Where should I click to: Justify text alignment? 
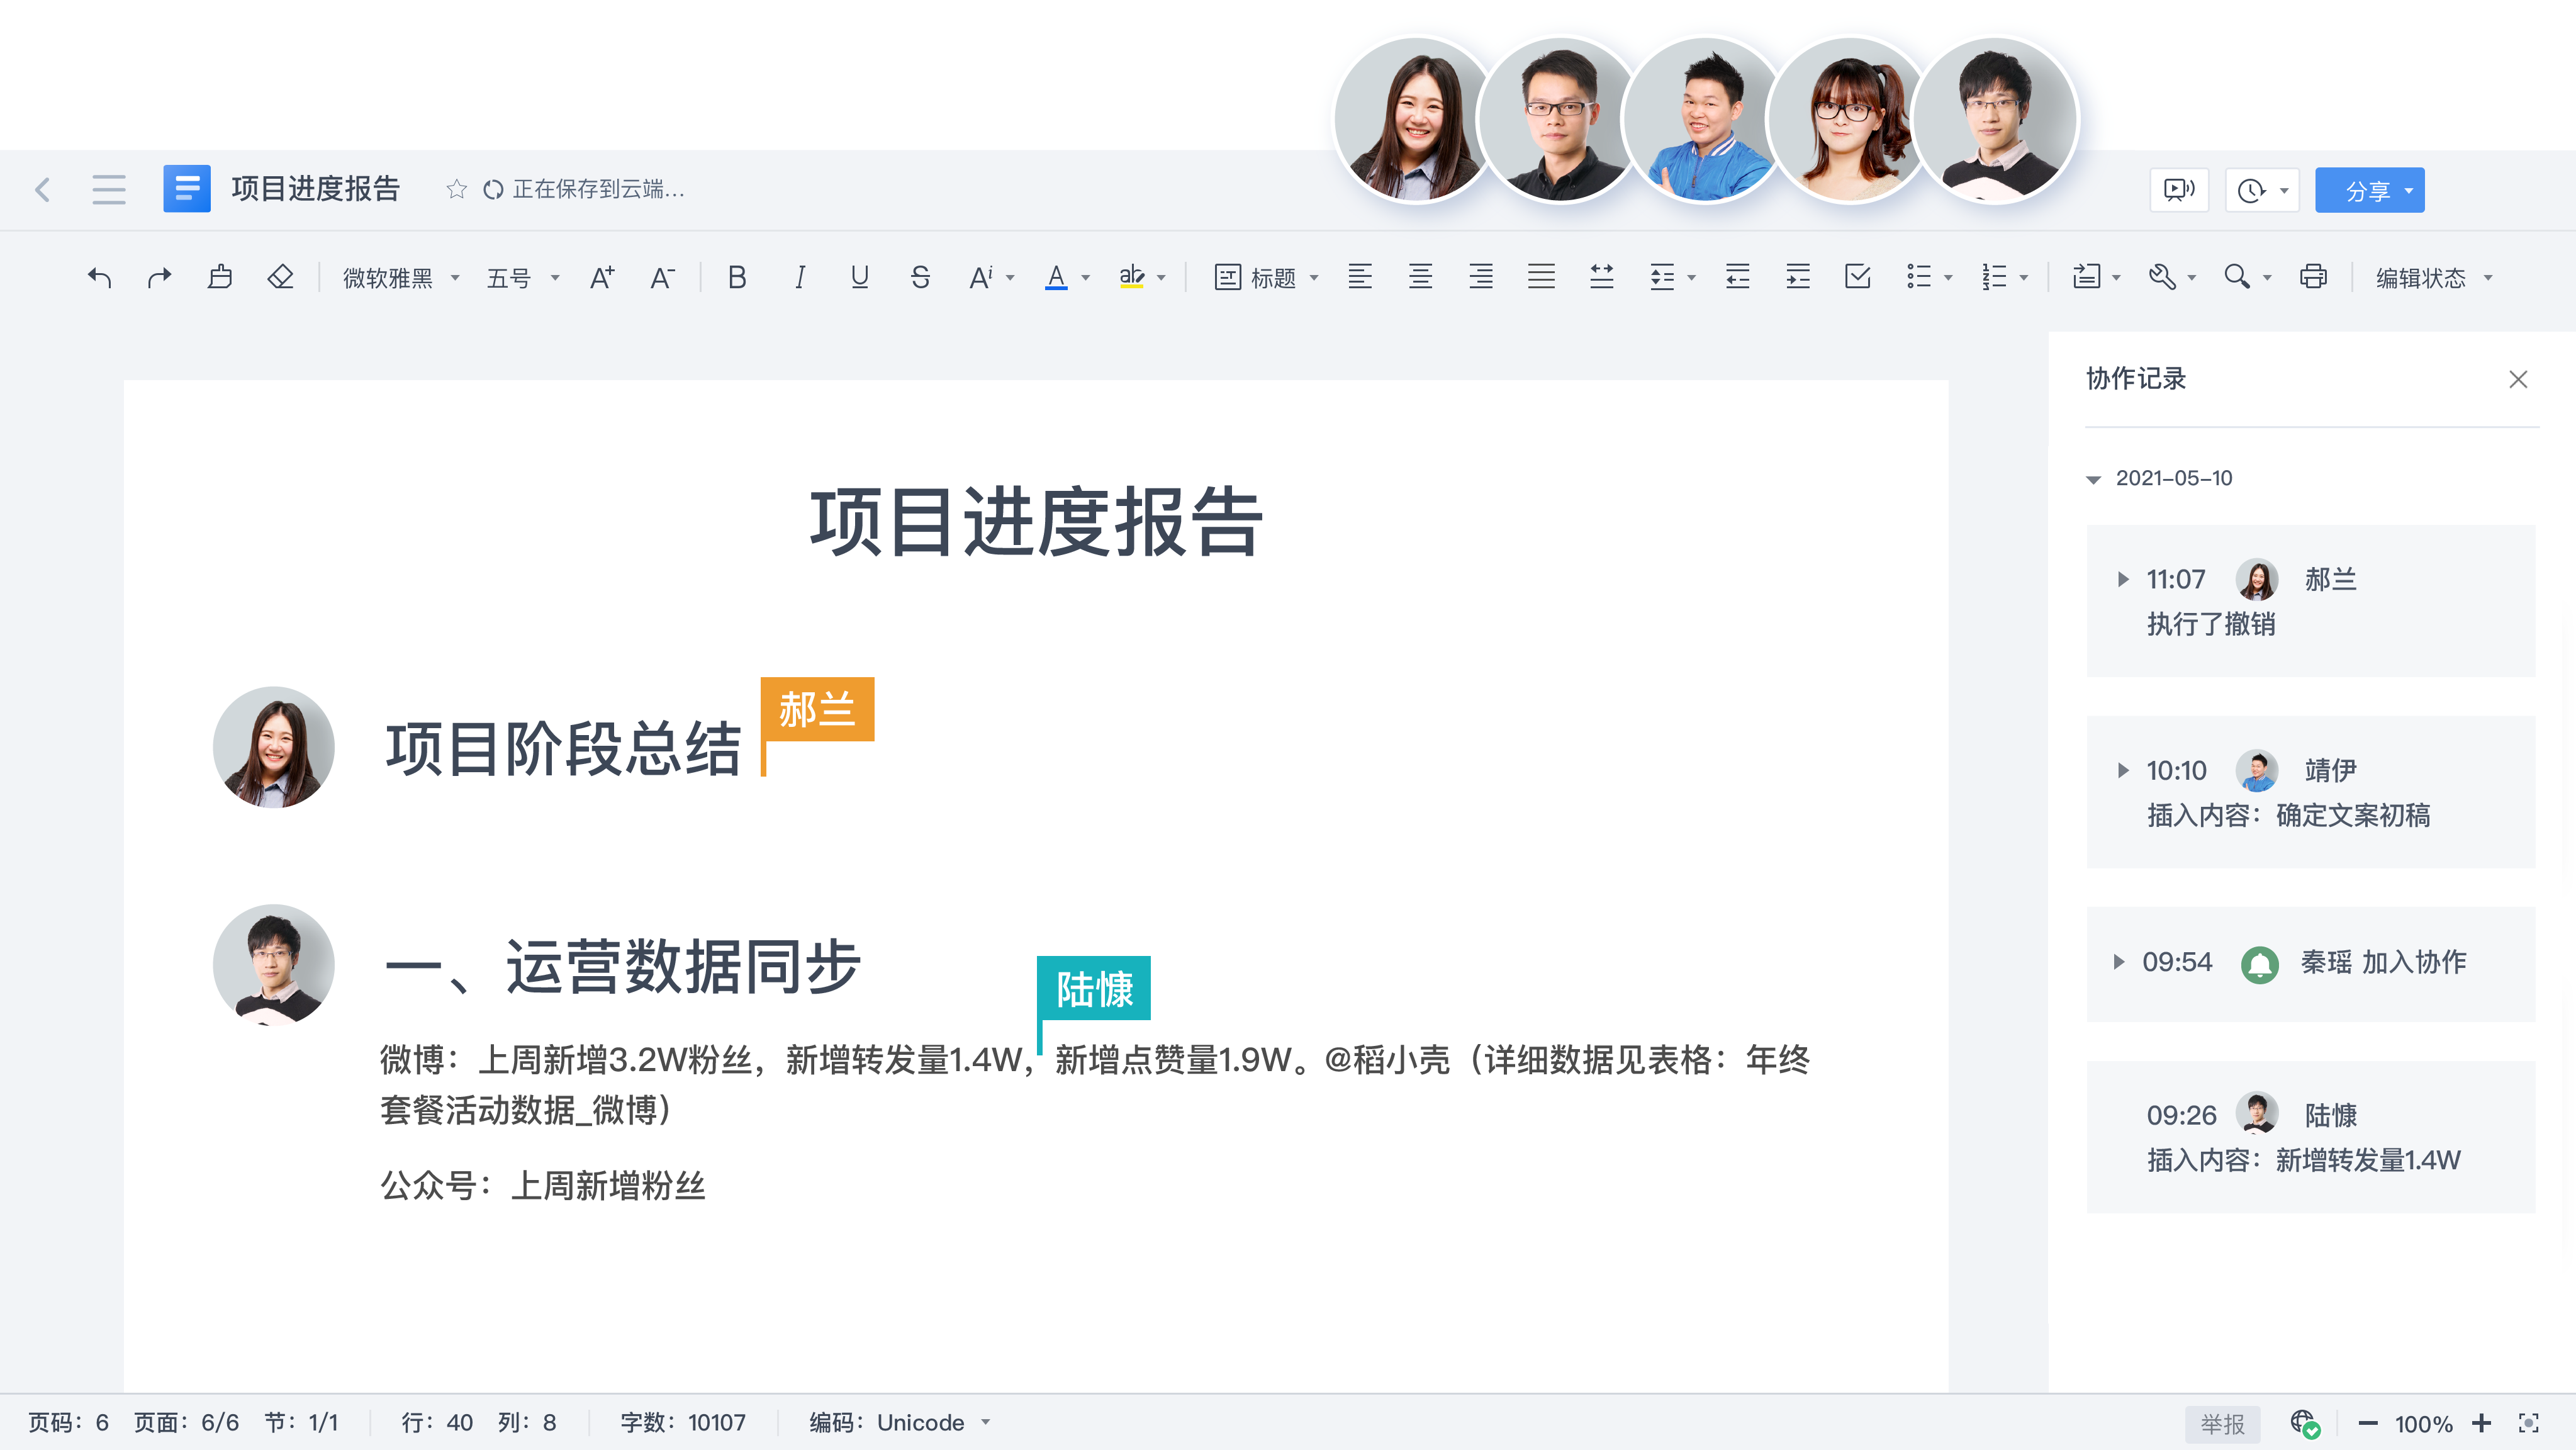click(1541, 277)
